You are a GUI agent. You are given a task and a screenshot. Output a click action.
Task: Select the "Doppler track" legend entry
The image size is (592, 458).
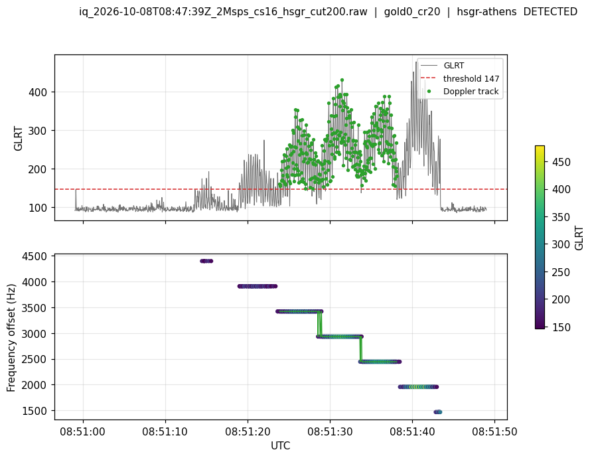coord(471,92)
